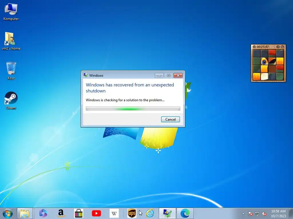The height and width of the screenshot is (219, 293).
Task: Click the Show desktop button
Action: point(291,213)
